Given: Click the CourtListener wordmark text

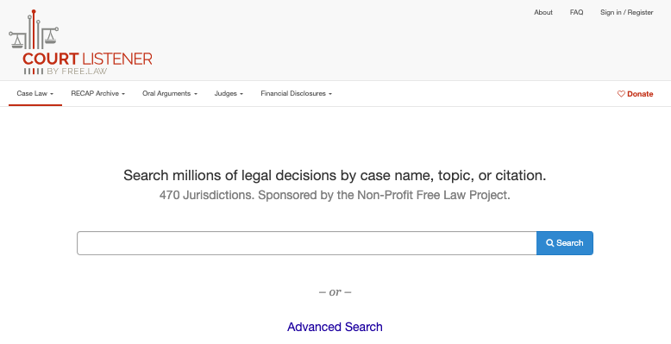Looking at the screenshot, I should [87, 59].
